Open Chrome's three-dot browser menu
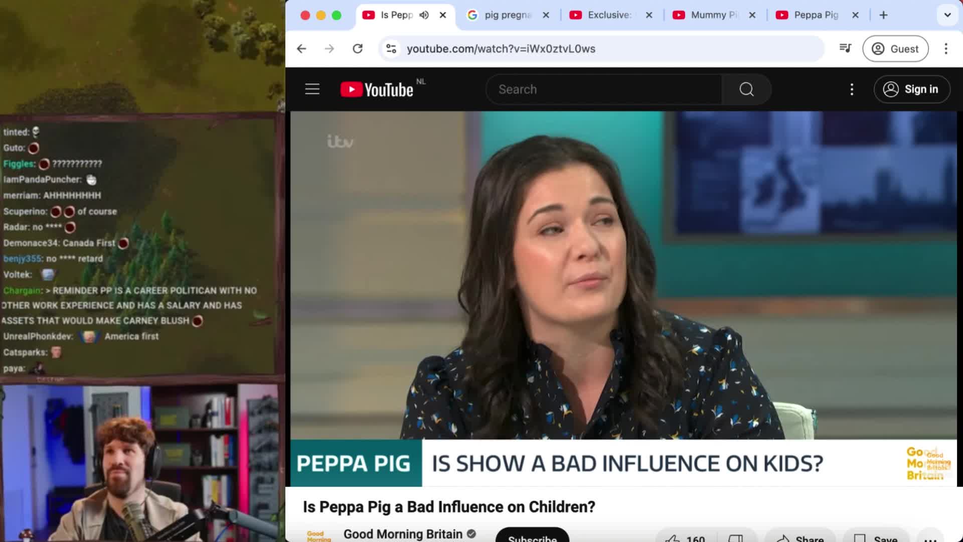This screenshot has width=963, height=542. 946,48
